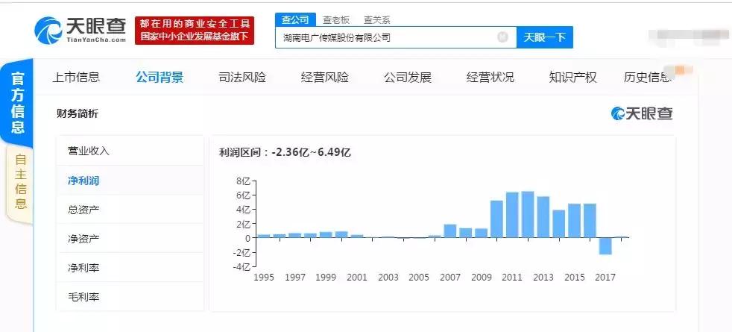This screenshot has width=732, height=332.
Task: Switch to the 查老板 search tab
Action: [336, 20]
